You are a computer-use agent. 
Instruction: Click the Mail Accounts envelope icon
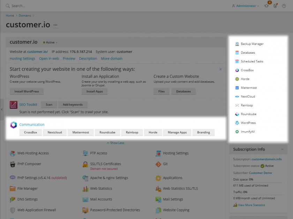pos(85,199)
